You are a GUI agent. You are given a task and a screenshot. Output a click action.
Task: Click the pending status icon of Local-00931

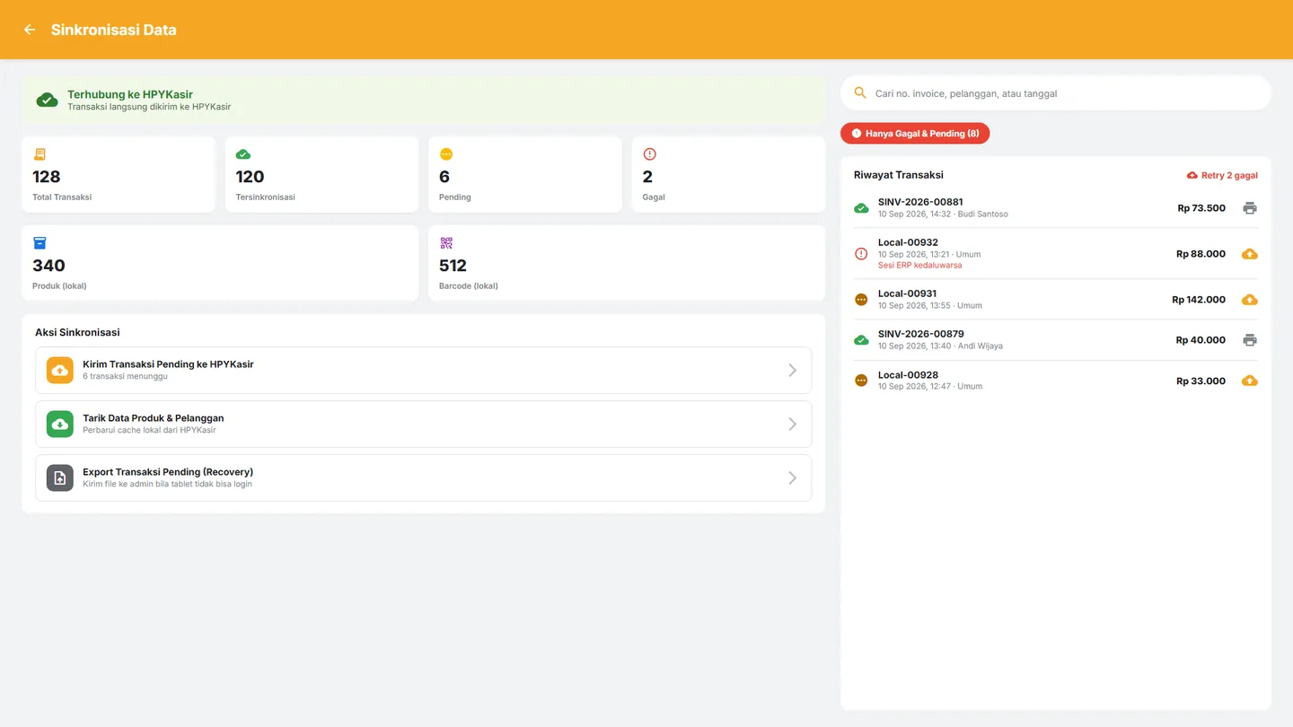coord(861,300)
